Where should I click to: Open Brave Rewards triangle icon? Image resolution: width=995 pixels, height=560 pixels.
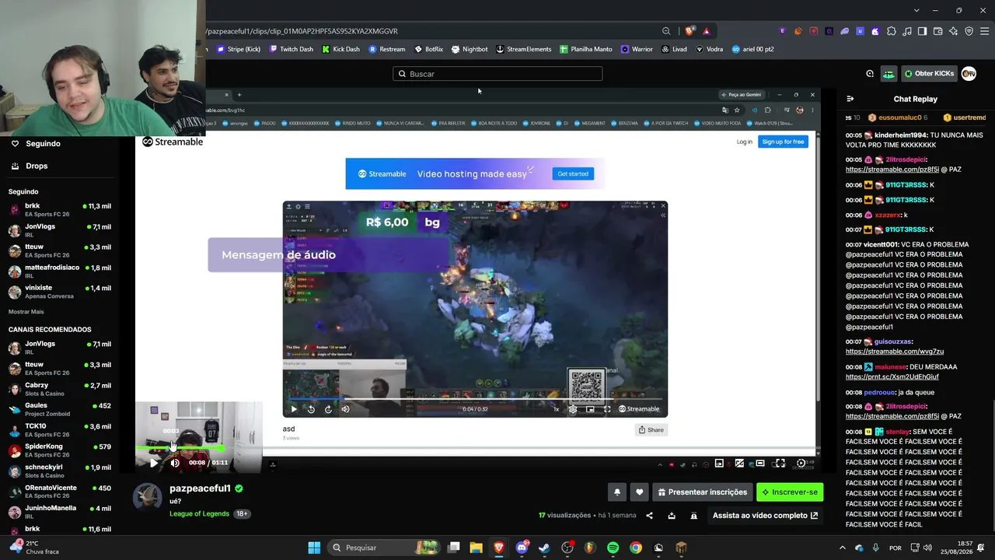click(x=707, y=31)
